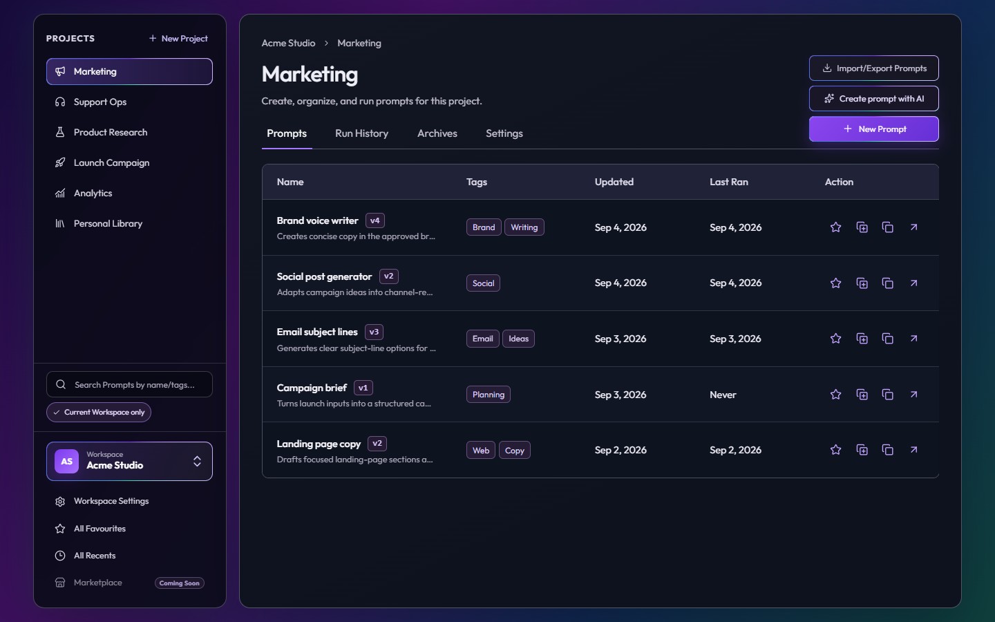
Task: Click the Landing page copy name
Action: click(319, 444)
